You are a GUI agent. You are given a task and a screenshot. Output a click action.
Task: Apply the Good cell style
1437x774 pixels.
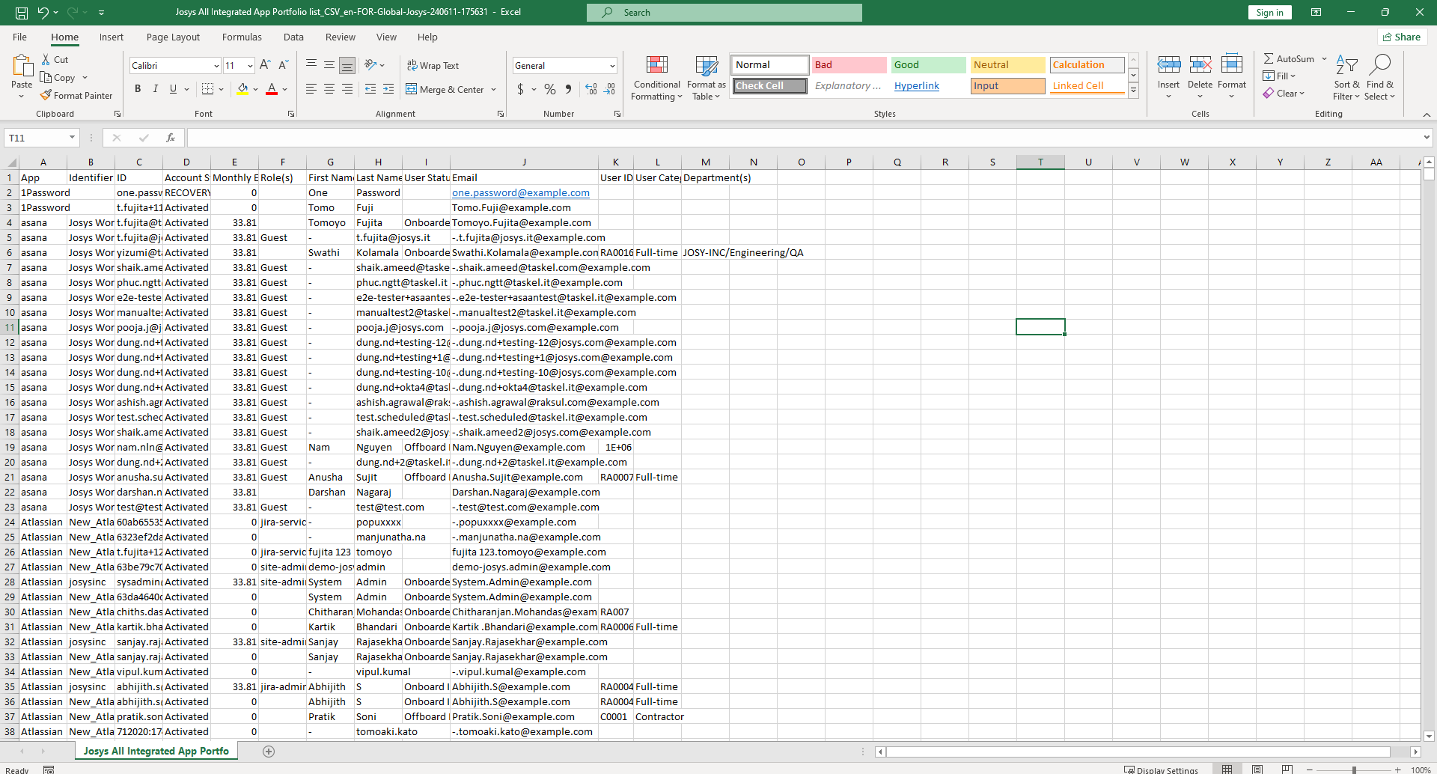point(928,65)
